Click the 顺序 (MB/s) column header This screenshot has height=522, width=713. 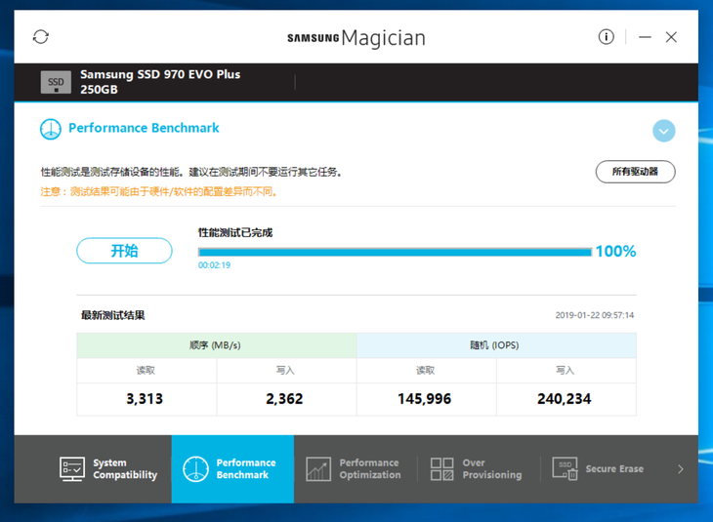(217, 345)
